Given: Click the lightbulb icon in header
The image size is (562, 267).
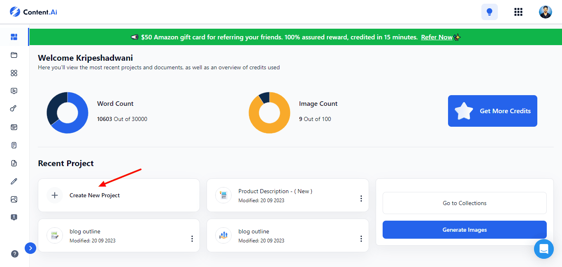Looking at the screenshot, I should pyautogui.click(x=489, y=12).
